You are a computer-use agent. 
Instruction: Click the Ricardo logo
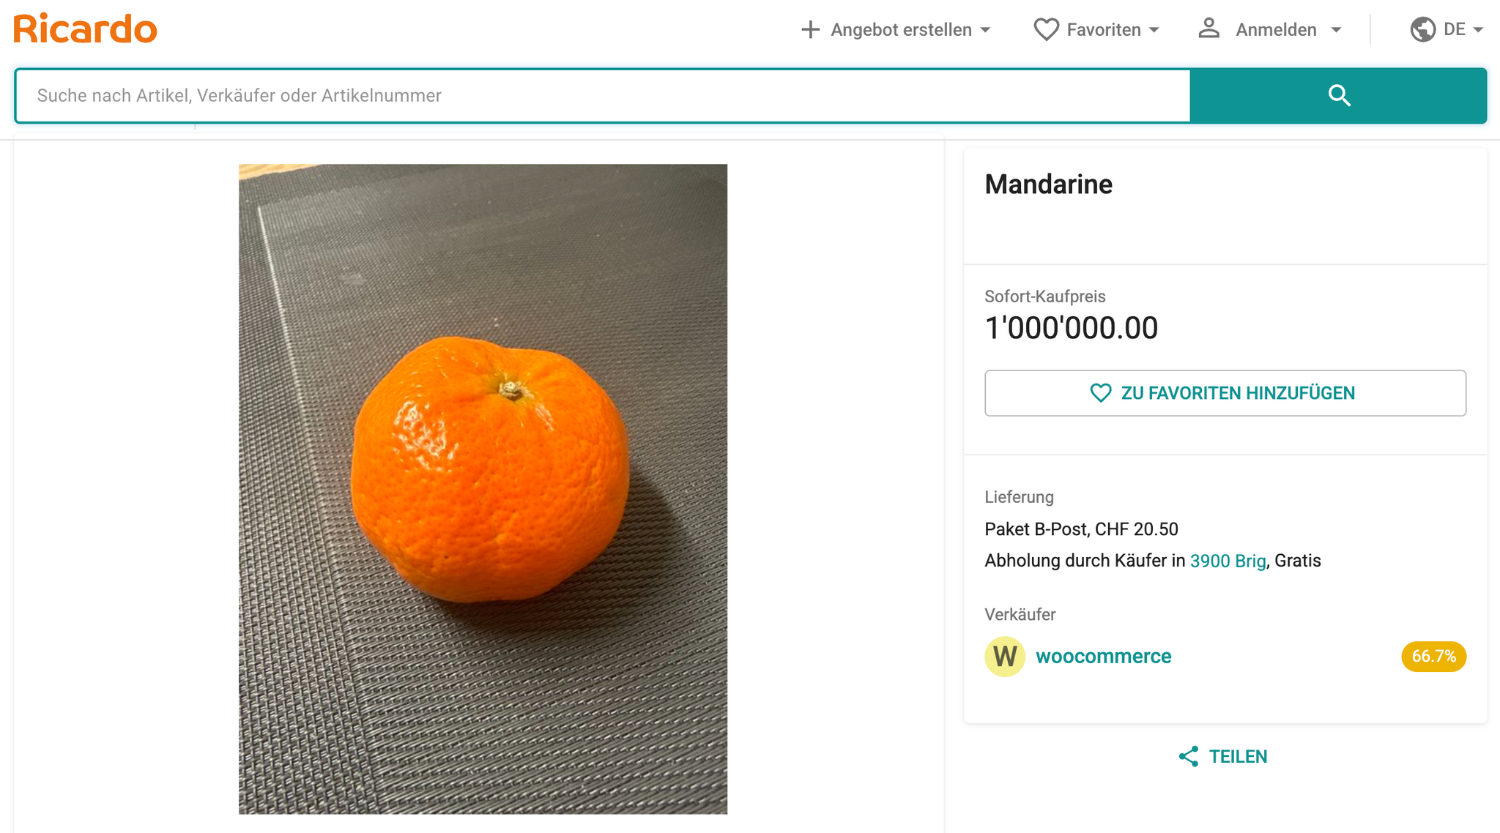tap(85, 29)
